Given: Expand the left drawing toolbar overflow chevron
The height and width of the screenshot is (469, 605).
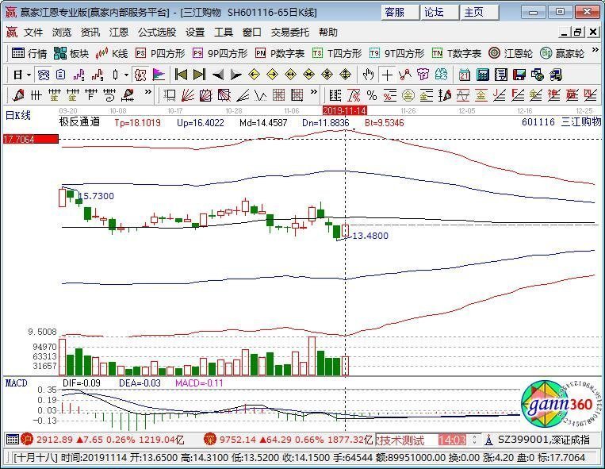Looking at the screenshot, I should [x=147, y=92].
